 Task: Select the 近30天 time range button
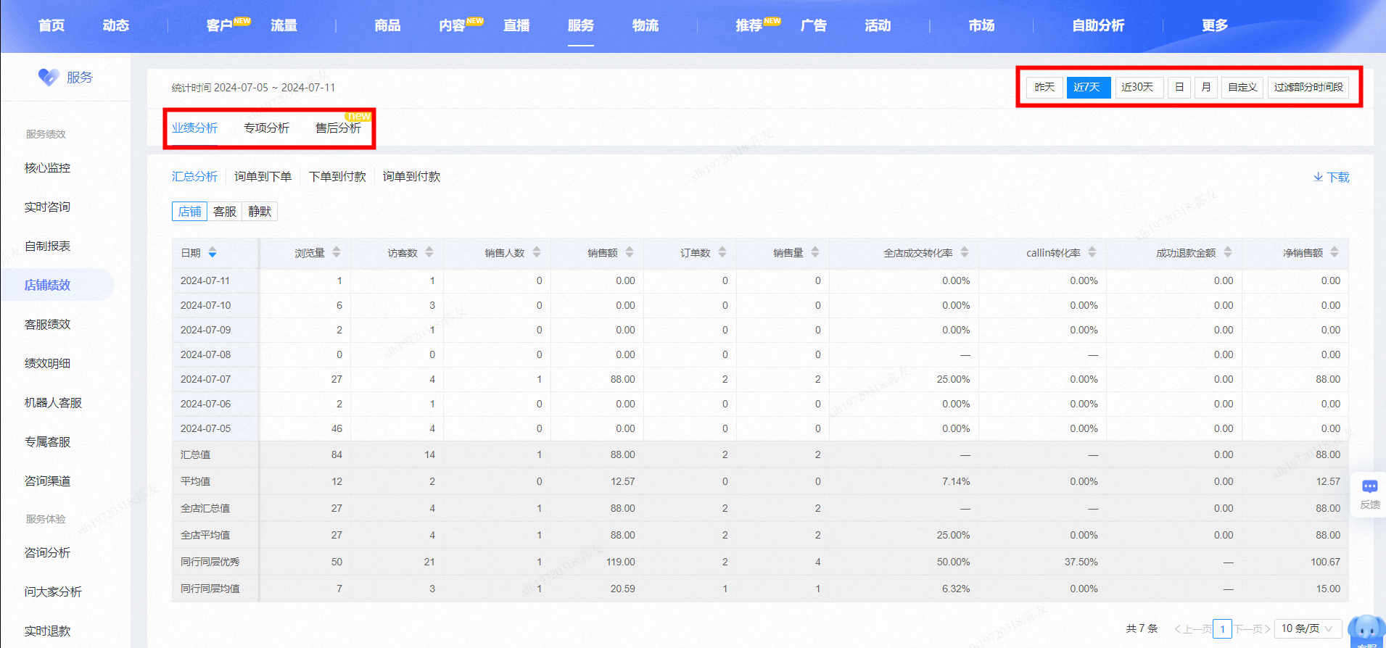coord(1137,87)
